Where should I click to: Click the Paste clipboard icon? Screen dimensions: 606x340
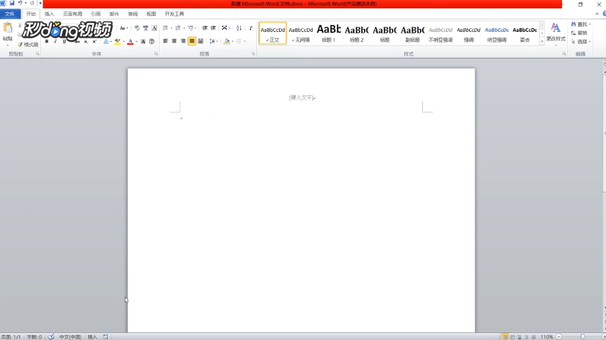8,28
